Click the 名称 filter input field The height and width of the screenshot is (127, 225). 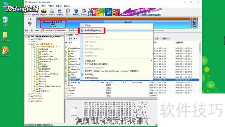tap(77, 38)
